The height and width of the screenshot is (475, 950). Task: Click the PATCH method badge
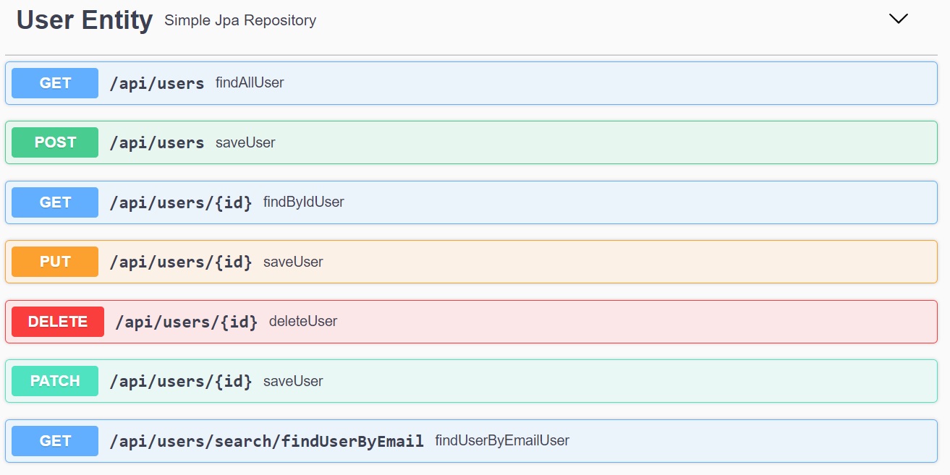[55, 381]
